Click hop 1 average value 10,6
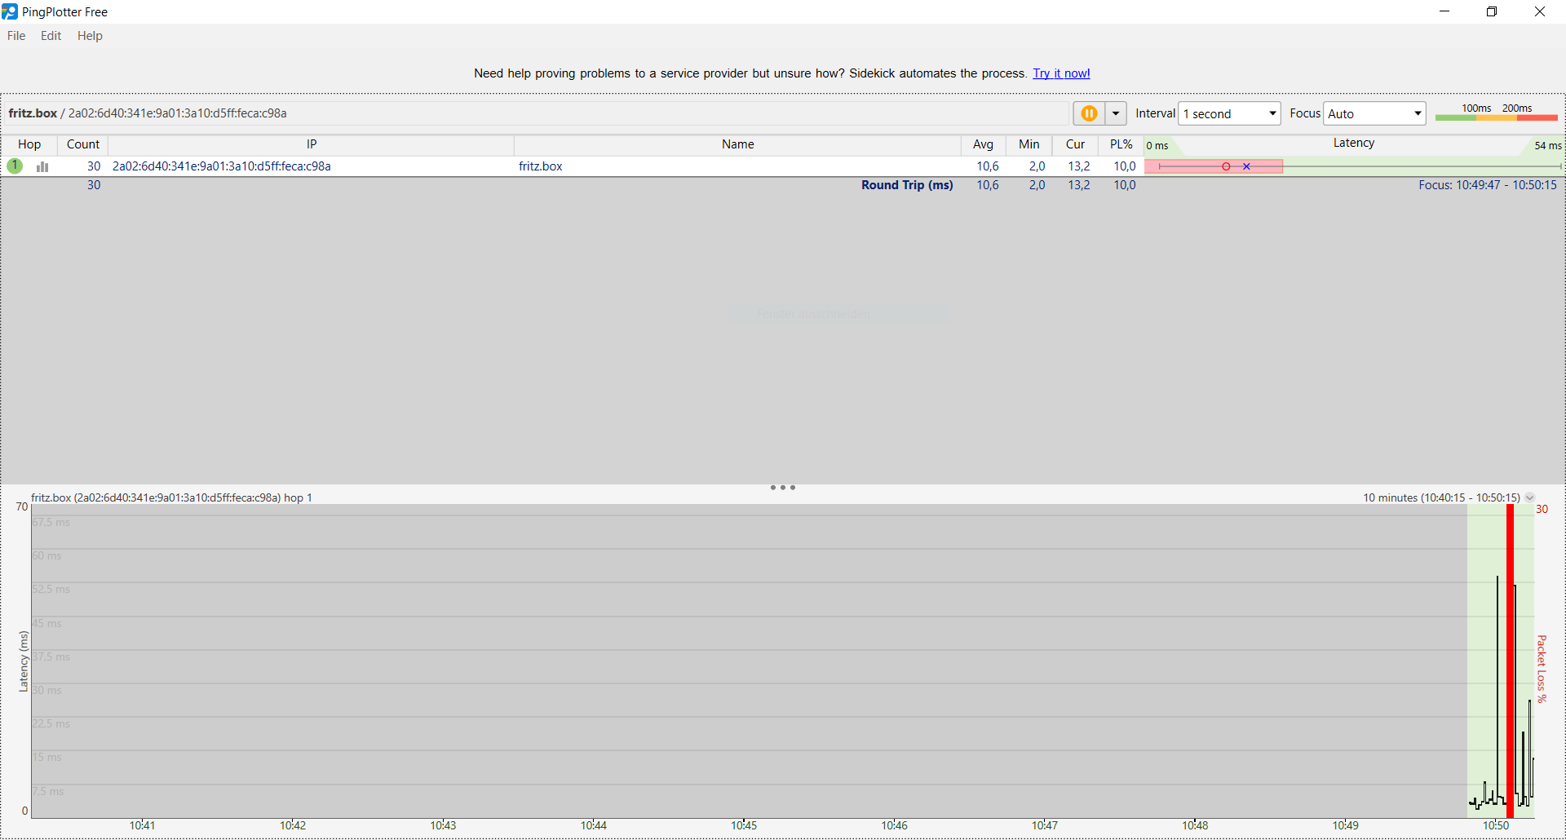Viewport: 1566px width, 840px height. 988,166
